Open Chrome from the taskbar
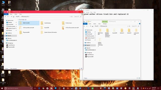 (x=43, y=88)
